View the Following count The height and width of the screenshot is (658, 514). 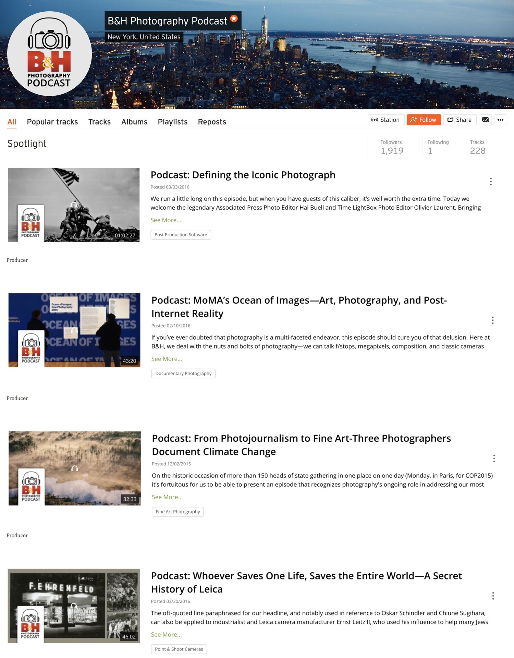438,147
